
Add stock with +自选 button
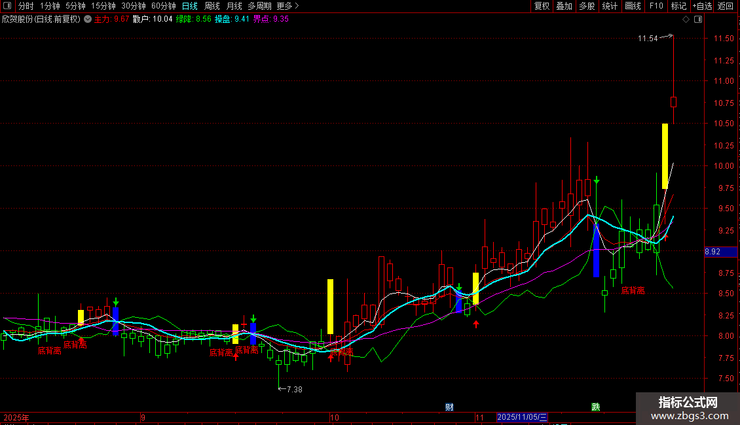coord(702,6)
